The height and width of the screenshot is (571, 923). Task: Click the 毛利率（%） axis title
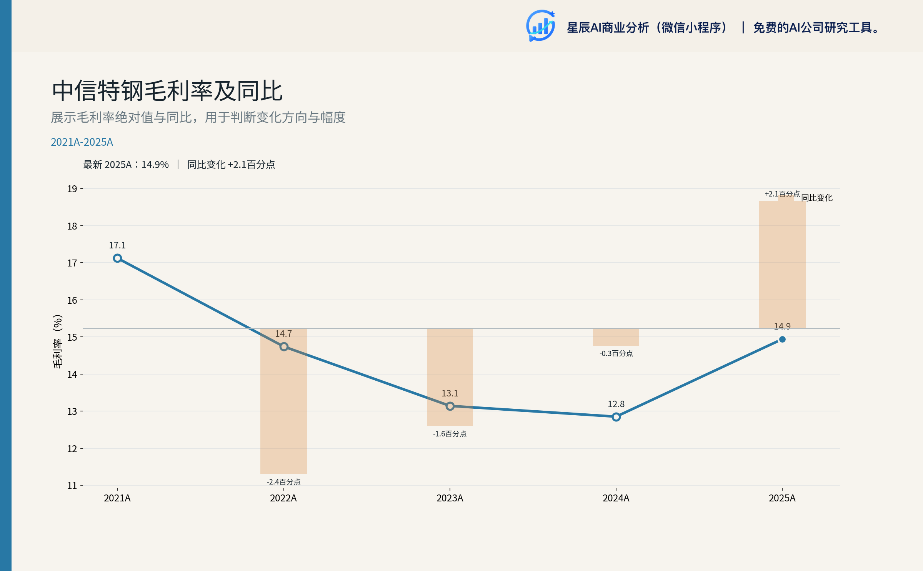[57, 342]
